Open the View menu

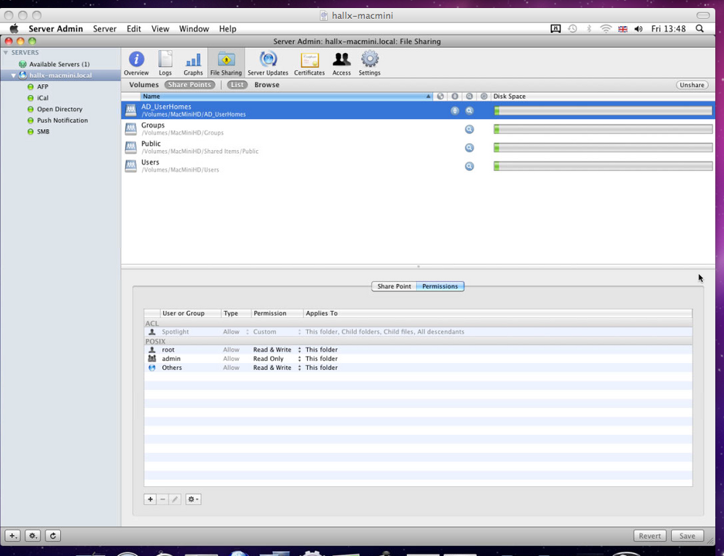[160, 29]
